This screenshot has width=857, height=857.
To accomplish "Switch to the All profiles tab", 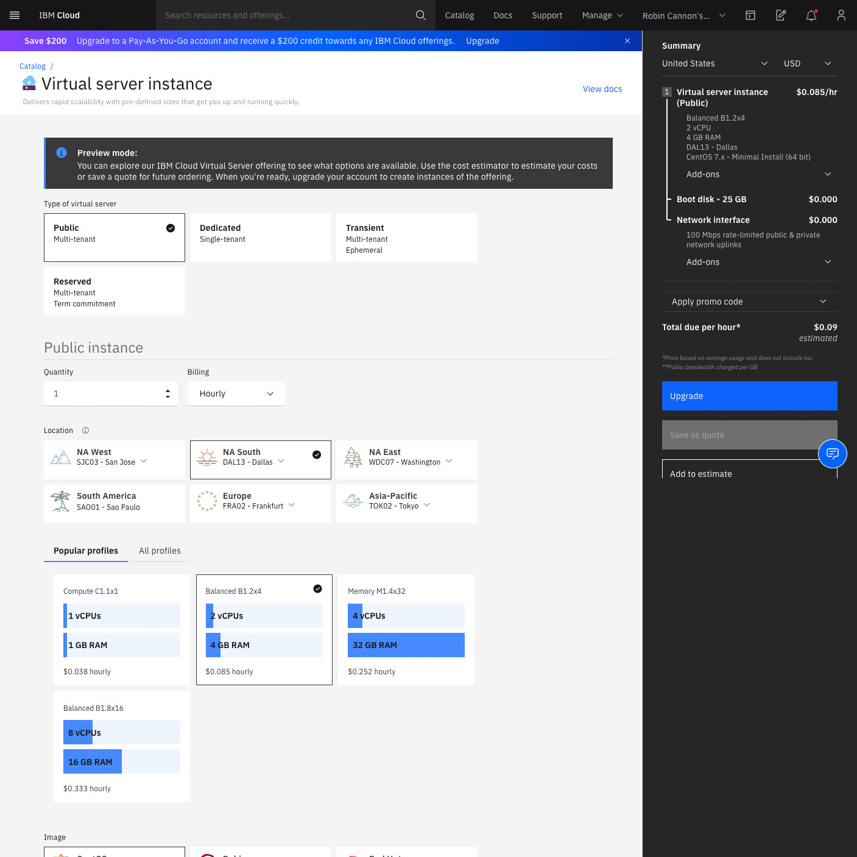I will tap(160, 551).
